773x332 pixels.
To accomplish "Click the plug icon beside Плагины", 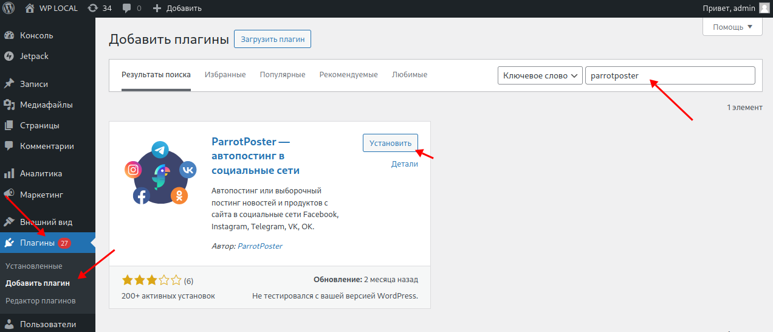I will pyautogui.click(x=9, y=243).
